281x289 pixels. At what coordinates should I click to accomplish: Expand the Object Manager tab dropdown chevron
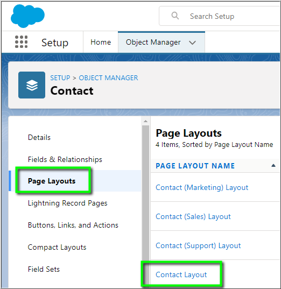tap(192, 43)
